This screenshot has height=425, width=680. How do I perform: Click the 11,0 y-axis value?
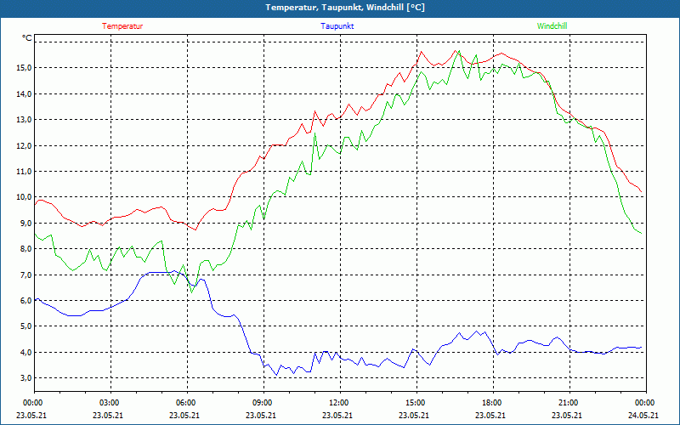(x=24, y=172)
